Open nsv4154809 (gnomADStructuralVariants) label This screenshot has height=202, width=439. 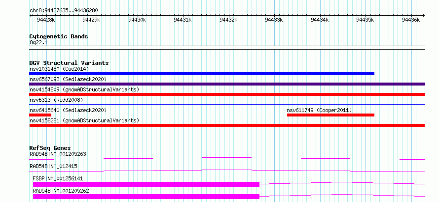coord(84,89)
